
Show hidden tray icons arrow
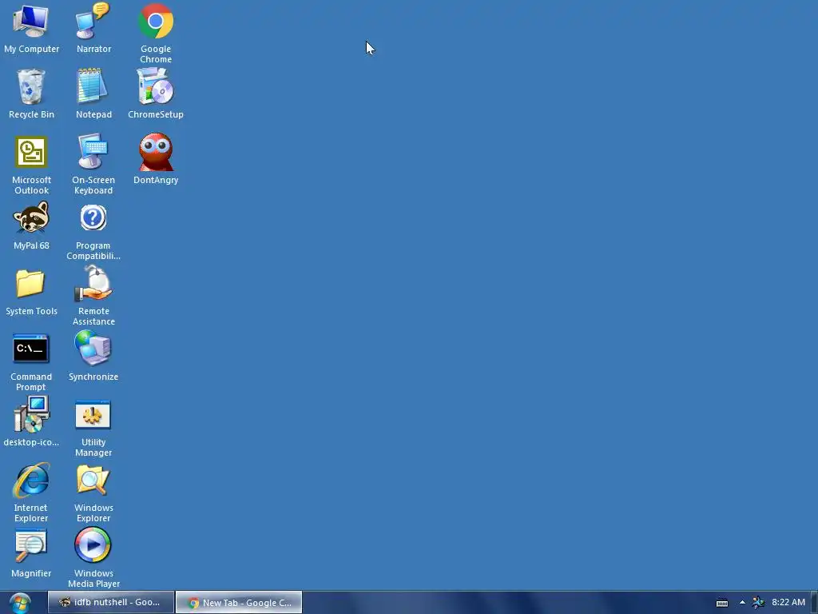(742, 603)
